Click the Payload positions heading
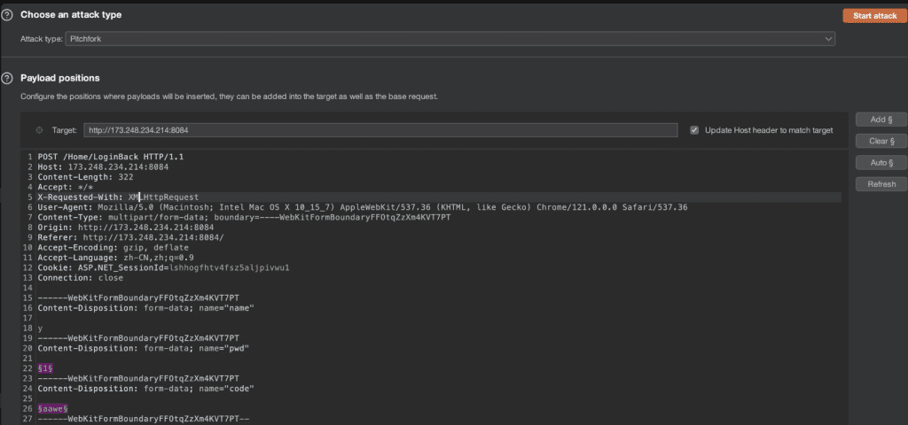908x425 pixels. 60,78
